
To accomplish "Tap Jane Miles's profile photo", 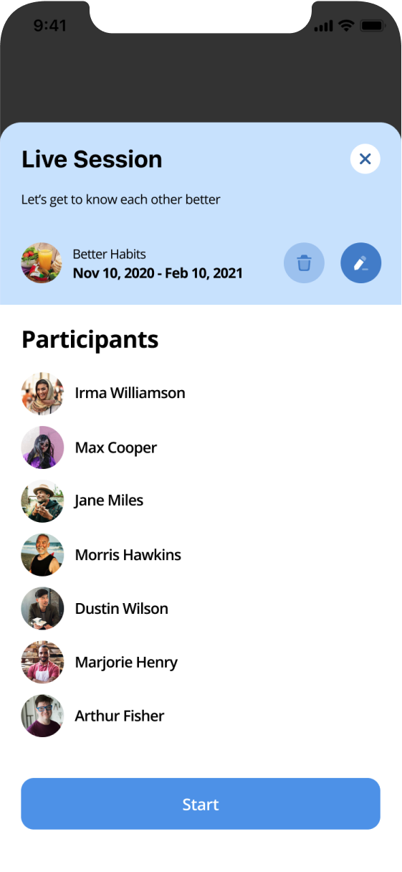I will (x=42, y=501).
